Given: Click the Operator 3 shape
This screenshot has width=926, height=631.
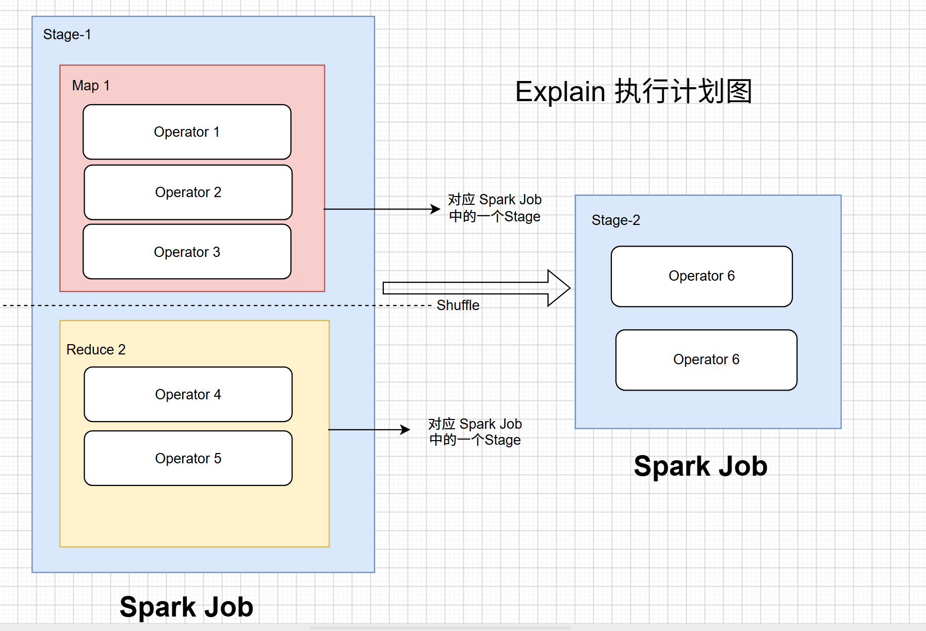Looking at the screenshot, I should click(x=187, y=252).
